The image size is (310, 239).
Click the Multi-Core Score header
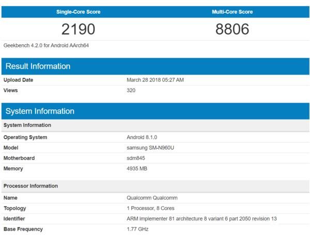[x=232, y=12]
